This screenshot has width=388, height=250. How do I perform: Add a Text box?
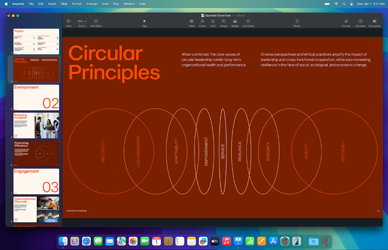tap(213, 22)
